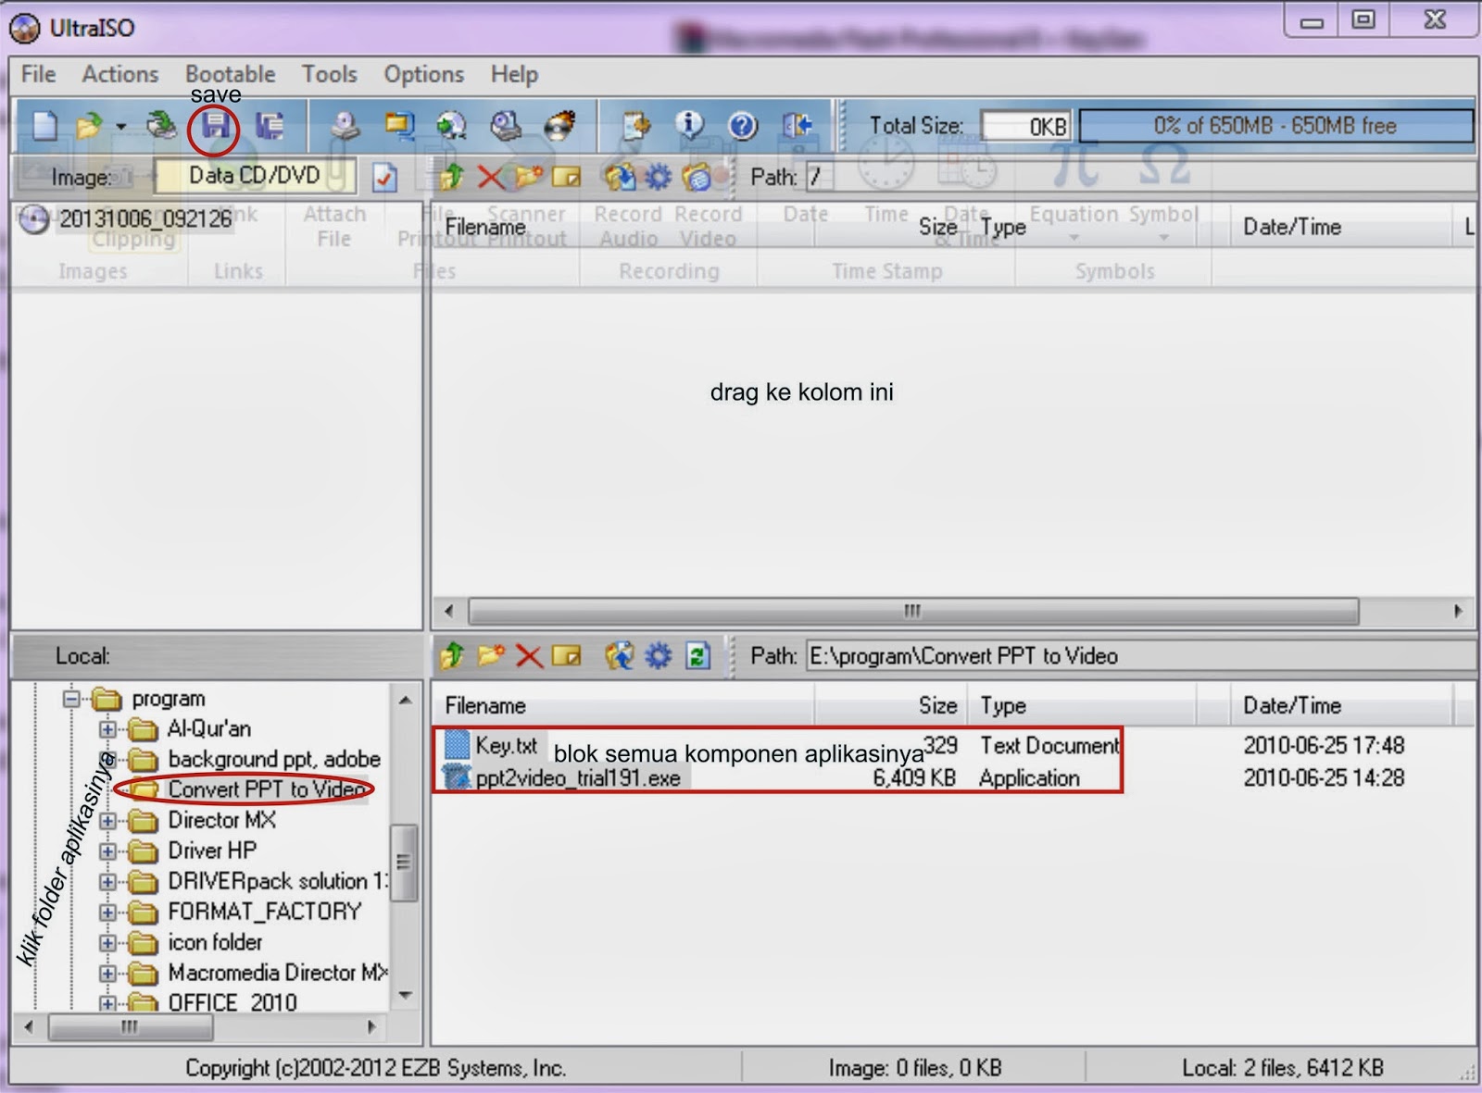Select the ppt2video_trial191.exe file
Image resolution: width=1482 pixels, height=1093 pixels.
click(578, 777)
